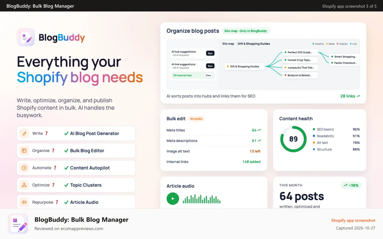Screen dimensions: 383x239
Task: Click the red question mark beside Write
Action: point(46,134)
